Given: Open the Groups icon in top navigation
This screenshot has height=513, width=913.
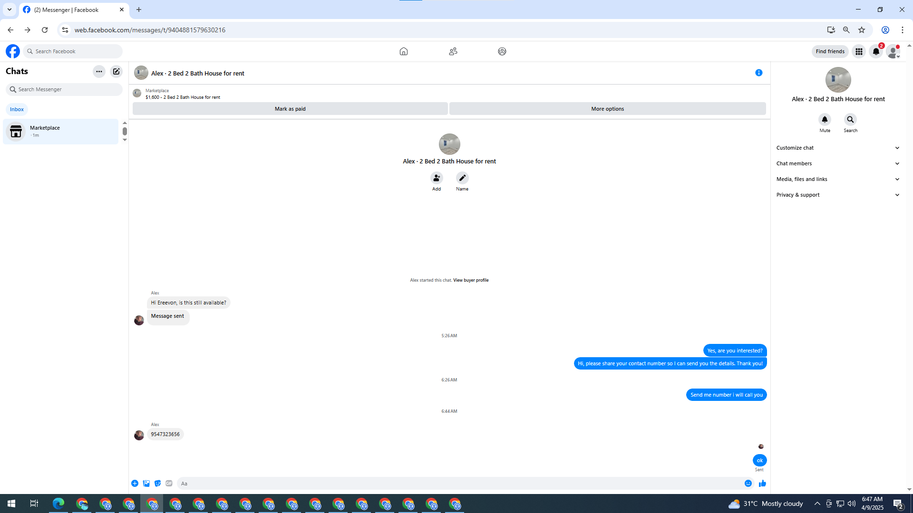Looking at the screenshot, I should click(502, 51).
